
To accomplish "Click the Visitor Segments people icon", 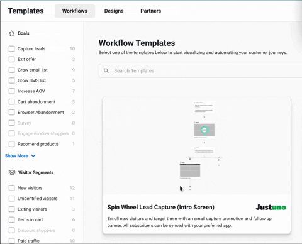I will pyautogui.click(x=12, y=172).
